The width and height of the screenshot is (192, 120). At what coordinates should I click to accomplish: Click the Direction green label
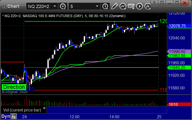tap(14, 87)
